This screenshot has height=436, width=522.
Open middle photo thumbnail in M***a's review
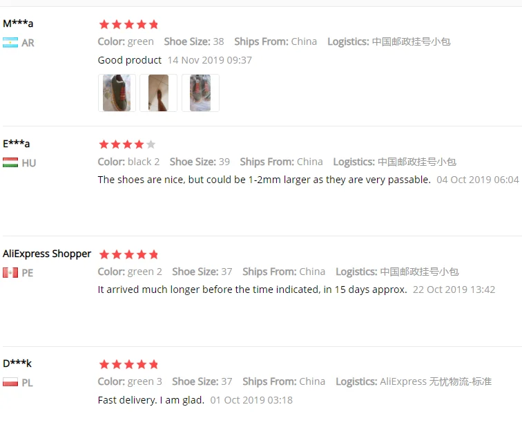159,93
